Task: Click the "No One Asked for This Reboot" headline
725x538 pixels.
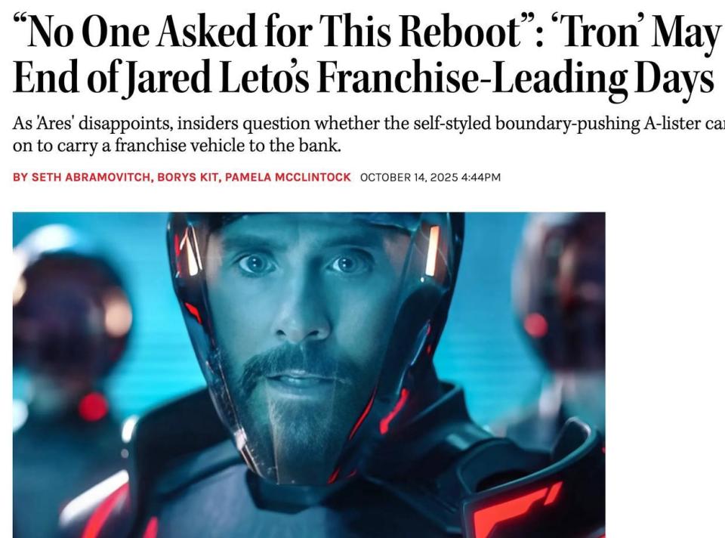Action: coord(273,30)
